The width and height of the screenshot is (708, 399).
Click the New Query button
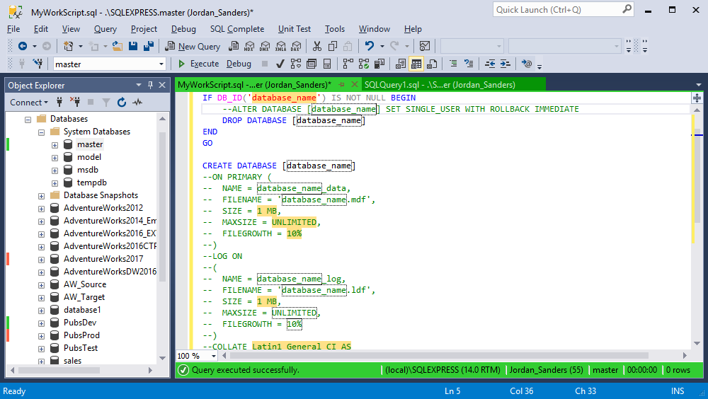pos(193,46)
